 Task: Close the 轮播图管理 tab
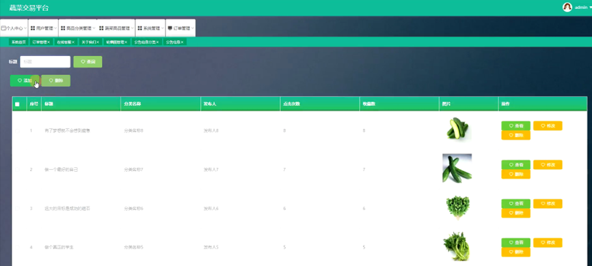(x=126, y=42)
